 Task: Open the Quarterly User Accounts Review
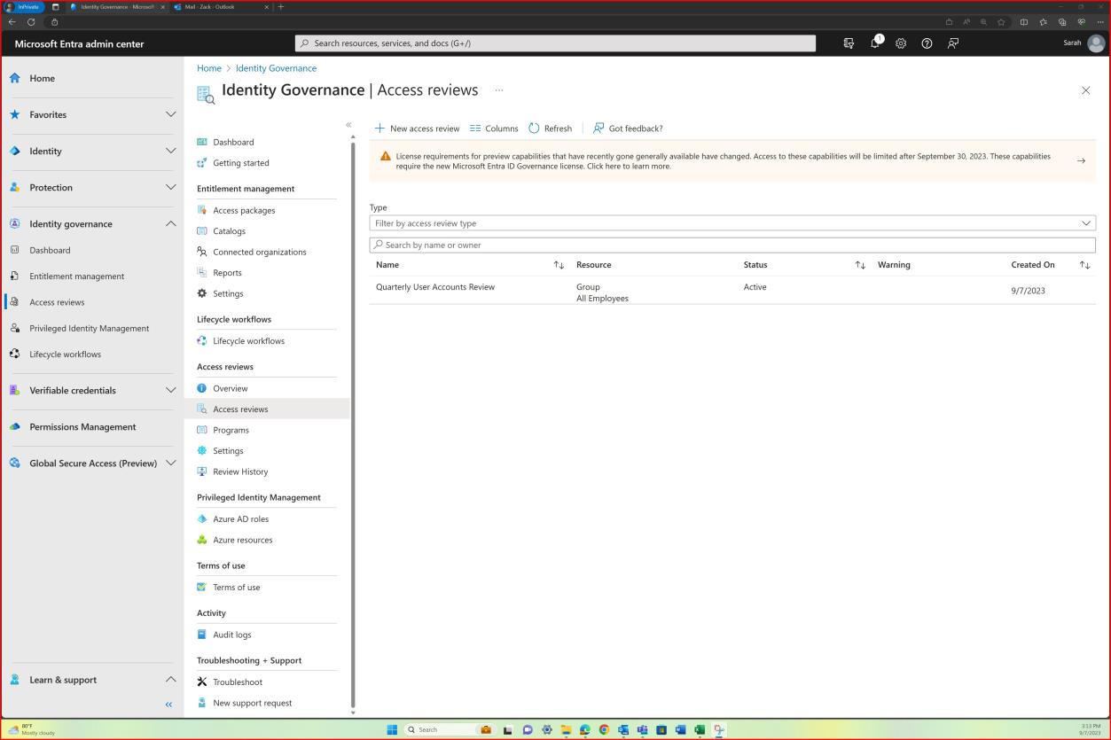coord(435,286)
